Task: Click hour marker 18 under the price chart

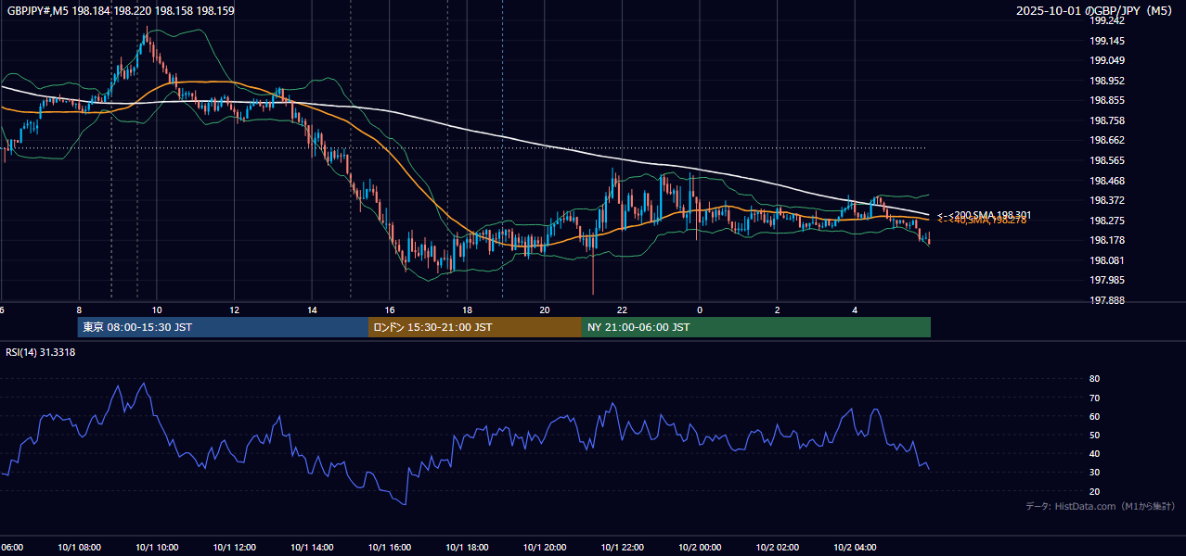Action: point(467,310)
